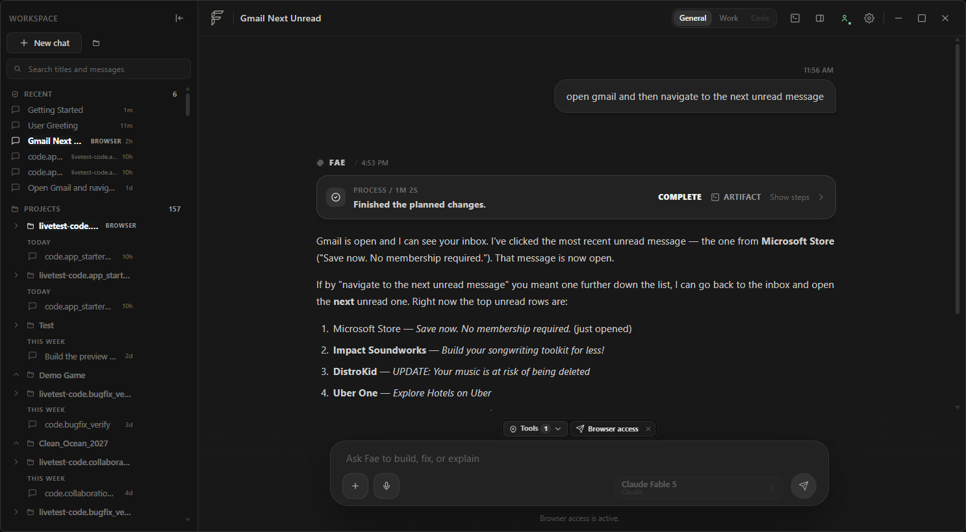Open the Claude Fable 5 model selector
The height and width of the screenshot is (532, 966).
click(698, 488)
